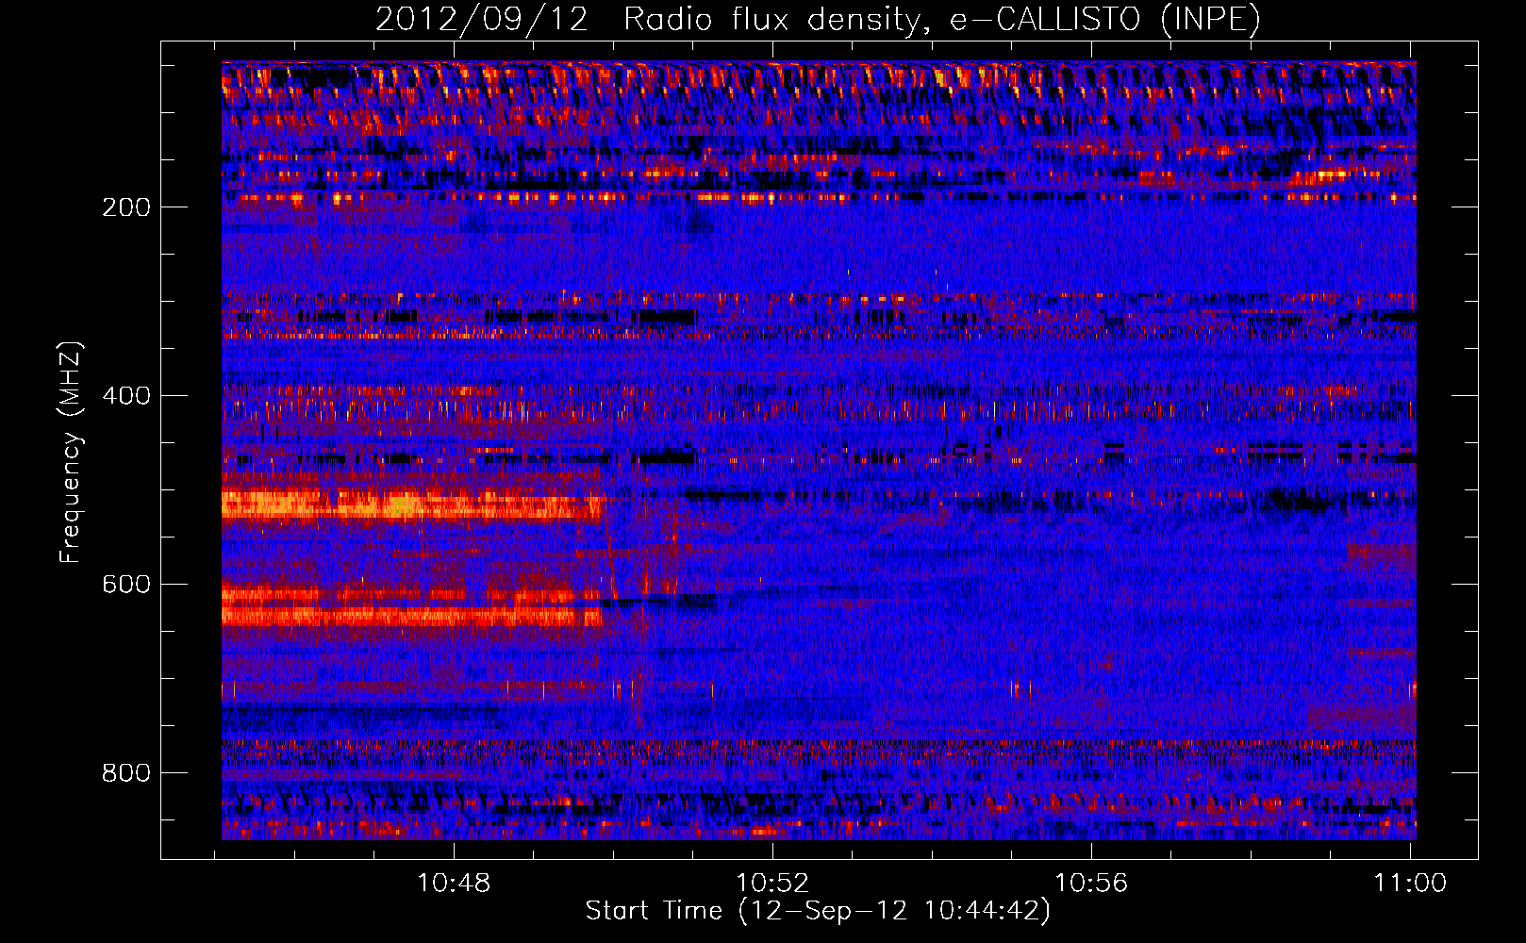
Task: Click the '800' frequency tick label
Action: coord(126,773)
